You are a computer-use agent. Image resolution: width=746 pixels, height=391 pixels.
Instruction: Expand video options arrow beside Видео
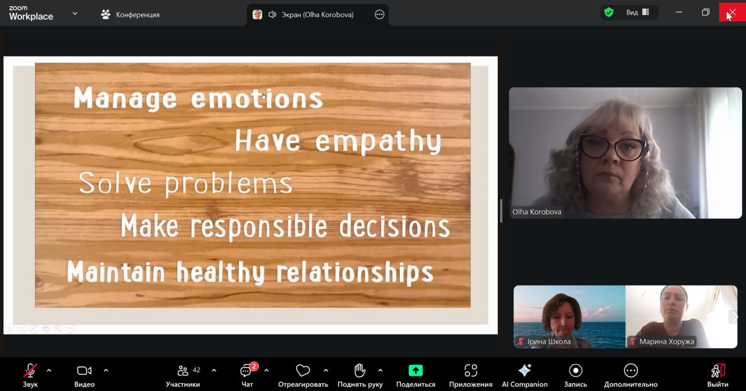(x=106, y=370)
